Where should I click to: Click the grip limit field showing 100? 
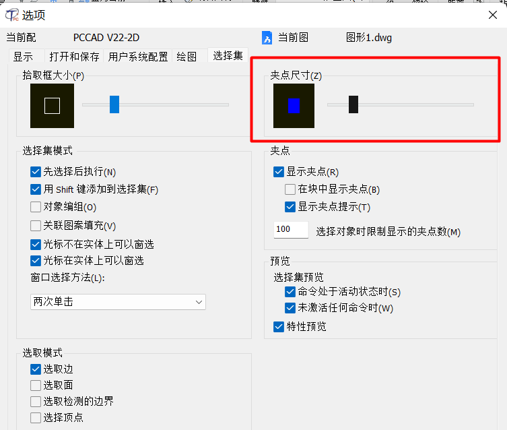[291, 230]
